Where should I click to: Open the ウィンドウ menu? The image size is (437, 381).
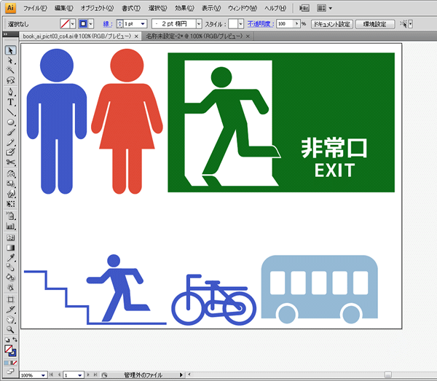(243, 8)
